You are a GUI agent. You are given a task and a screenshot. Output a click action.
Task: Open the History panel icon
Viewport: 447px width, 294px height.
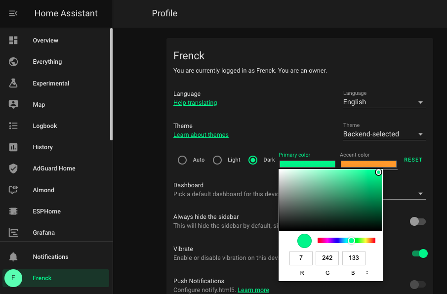coord(13,147)
